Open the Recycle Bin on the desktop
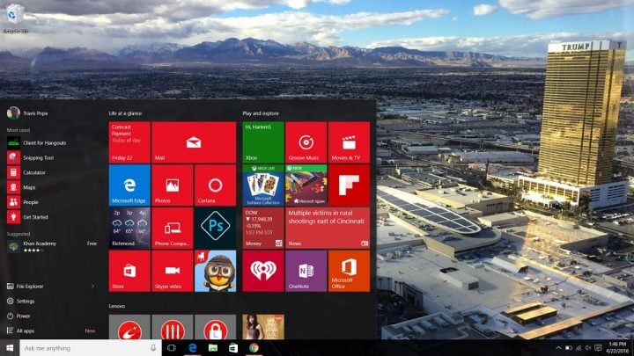This screenshot has height=356, width=634. coord(15,19)
